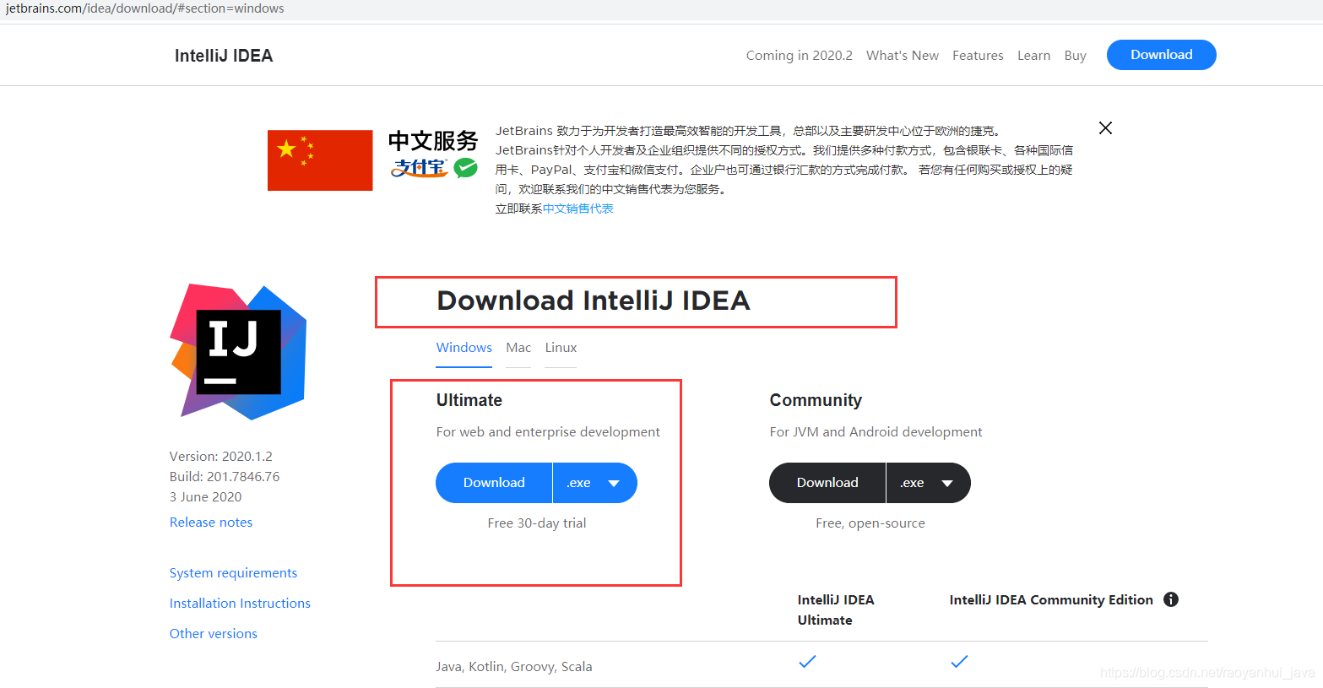Open Features nav item
Screen dimensions: 1323x688
coord(978,56)
